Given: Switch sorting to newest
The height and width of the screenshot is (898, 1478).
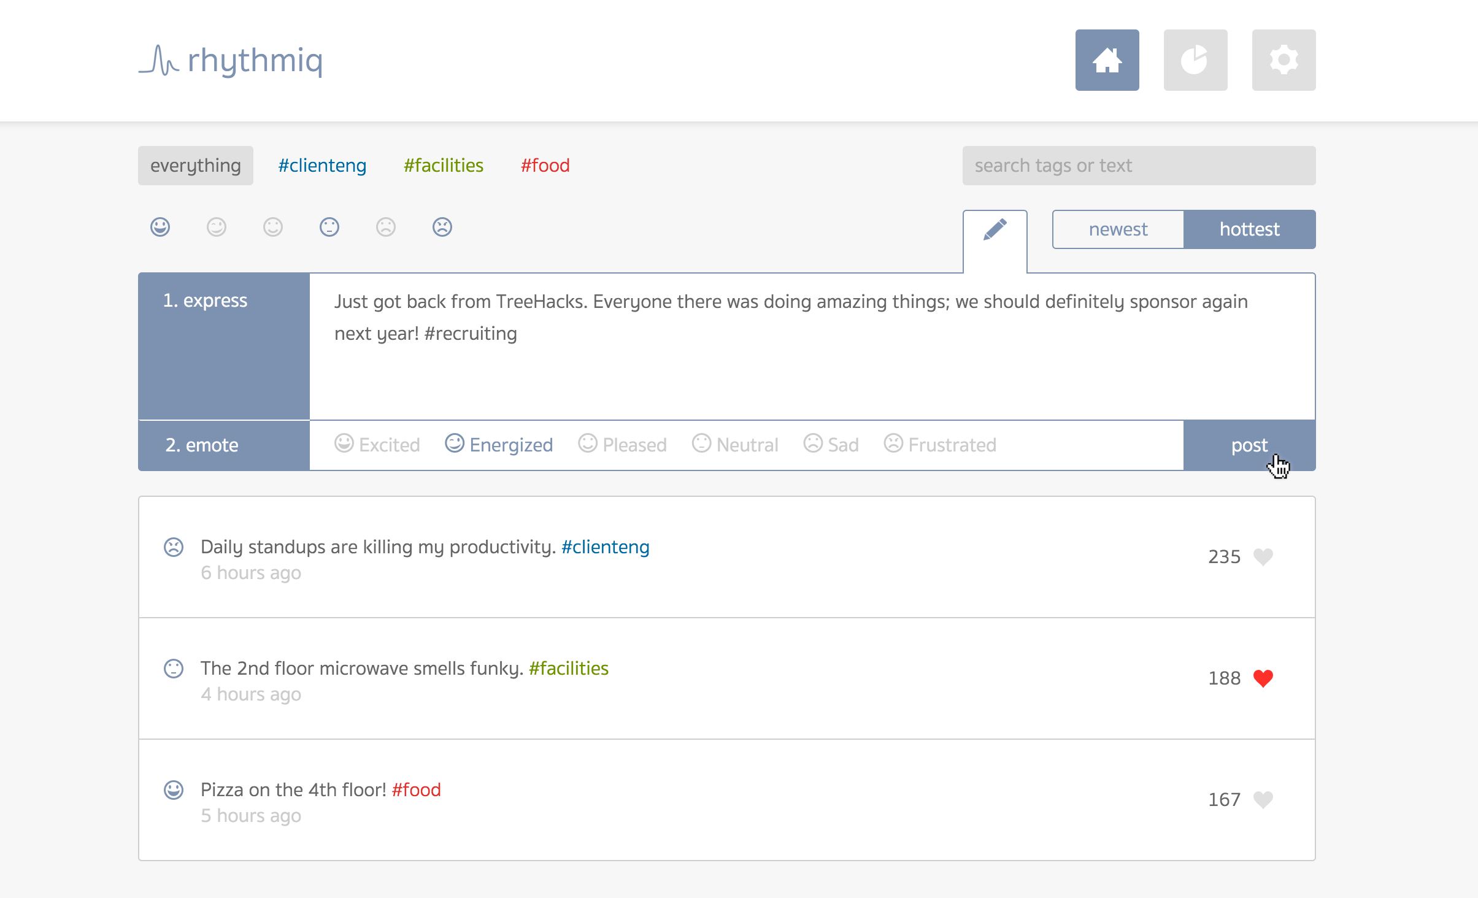Looking at the screenshot, I should pyautogui.click(x=1118, y=229).
